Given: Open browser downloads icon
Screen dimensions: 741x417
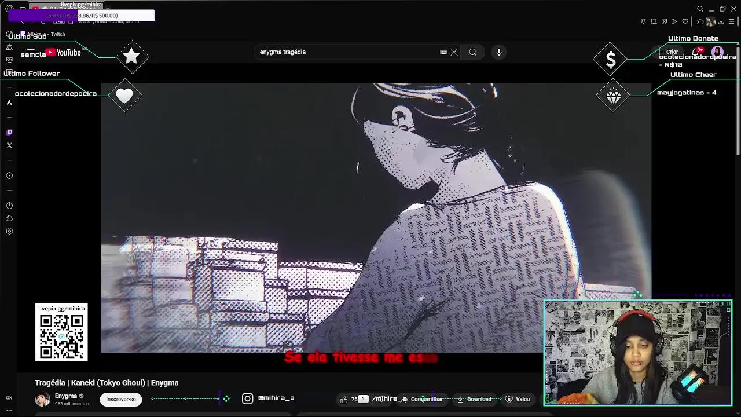Looking at the screenshot, I should click(x=721, y=21).
